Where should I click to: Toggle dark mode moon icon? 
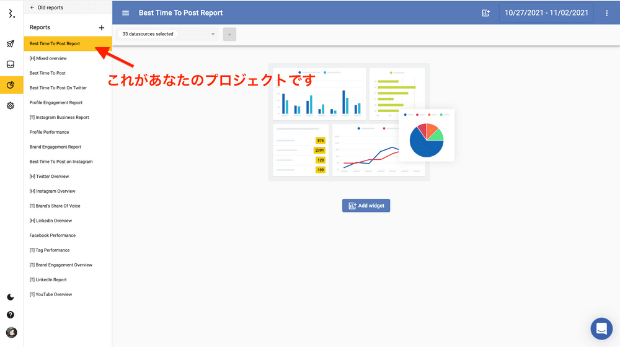[11, 297]
